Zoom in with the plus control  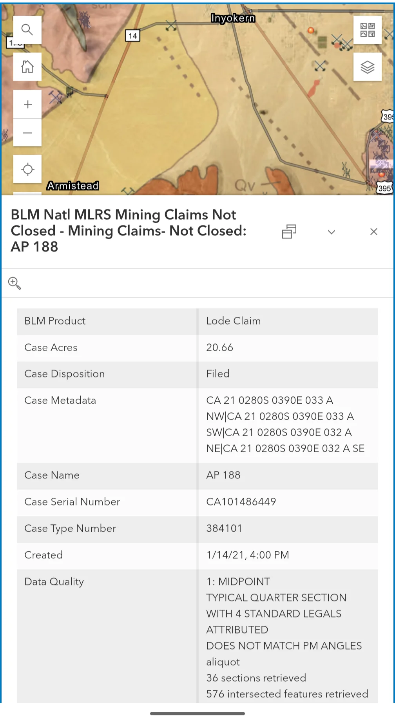pos(27,104)
